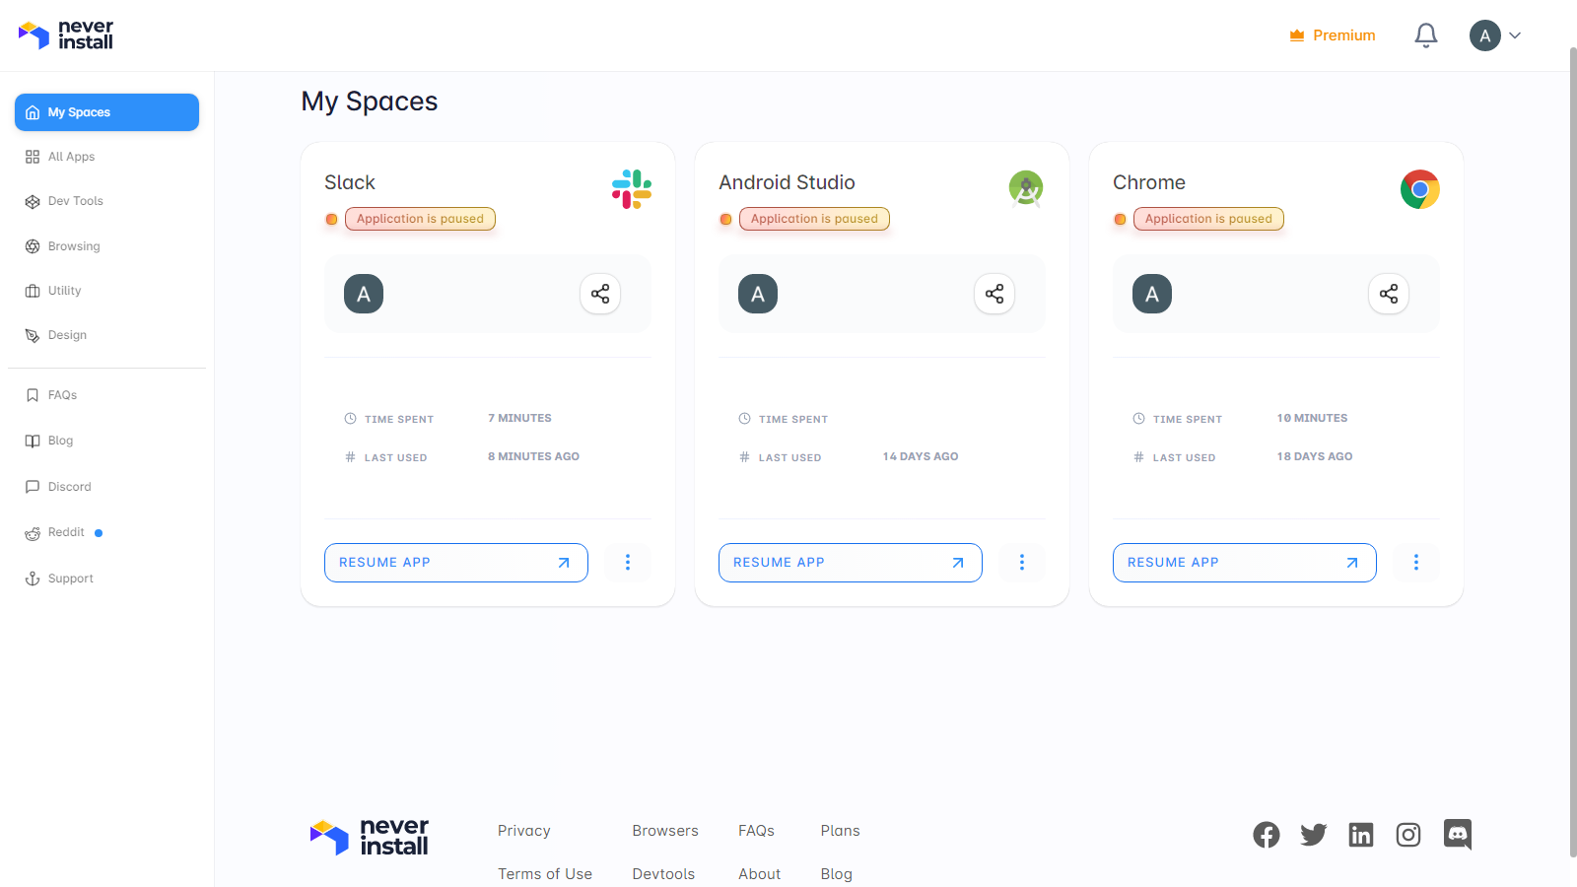The height and width of the screenshot is (887, 1577).
Task: Open more options for Android Studio
Action: [x=1022, y=563]
